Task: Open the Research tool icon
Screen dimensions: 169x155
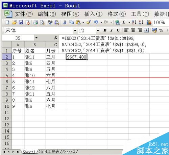Action: [x=57, y=22]
